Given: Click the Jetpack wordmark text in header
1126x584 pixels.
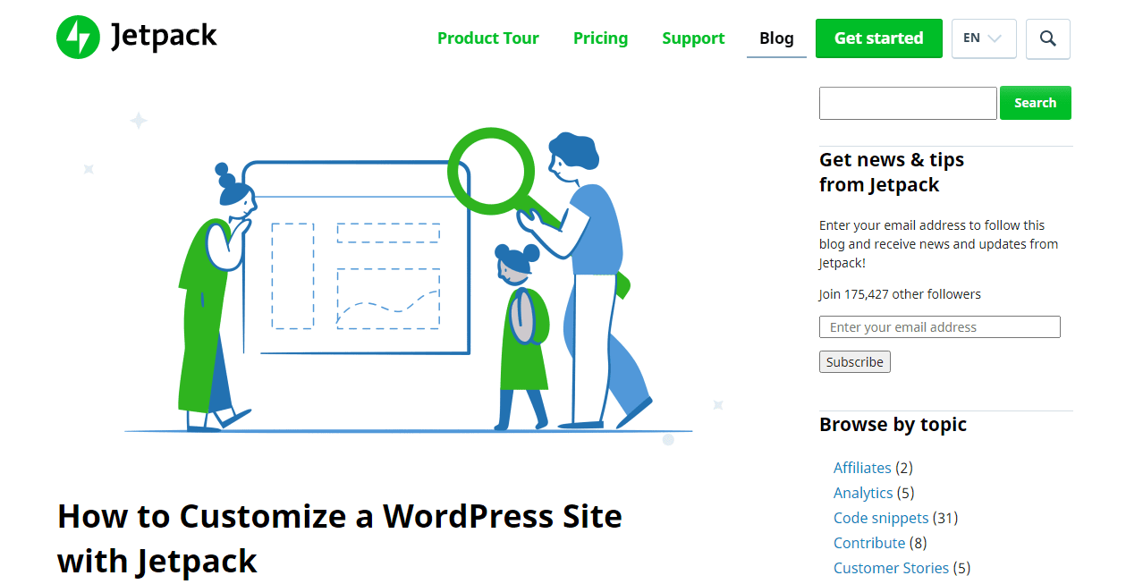Looking at the screenshot, I should coord(164,38).
